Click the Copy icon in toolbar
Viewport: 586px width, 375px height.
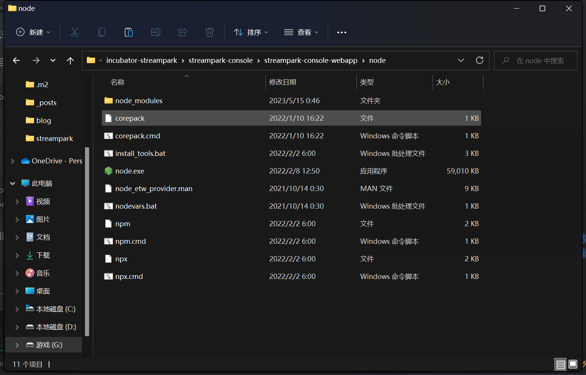(101, 33)
